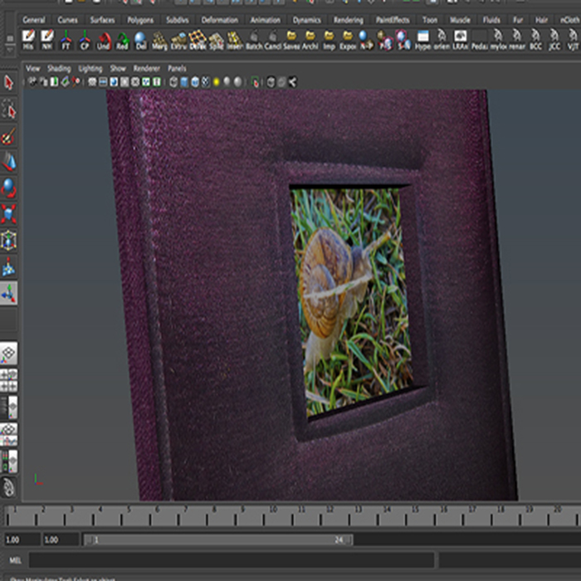Switch to the Surfaces shelf tab
The image size is (581, 581).
point(102,20)
